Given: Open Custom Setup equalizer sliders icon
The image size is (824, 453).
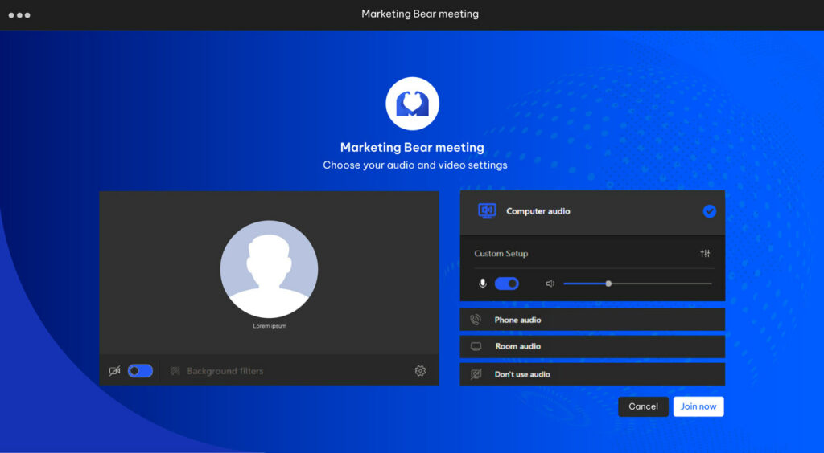Looking at the screenshot, I should [705, 254].
